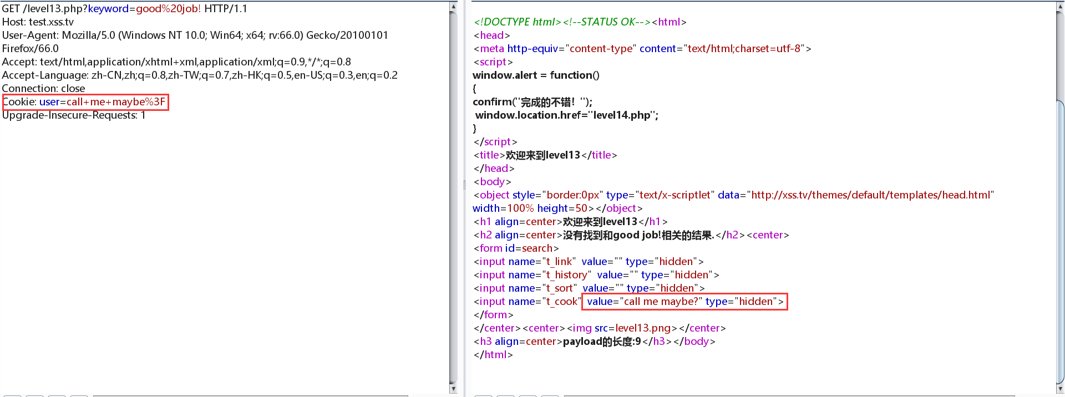Viewport: 1065px width, 397px height.
Task: Click the Upgrade-Insecure-Requests header line
Action: [74, 115]
